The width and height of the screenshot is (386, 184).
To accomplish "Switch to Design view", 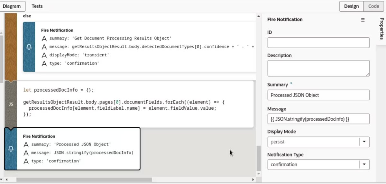I will click(351, 6).
